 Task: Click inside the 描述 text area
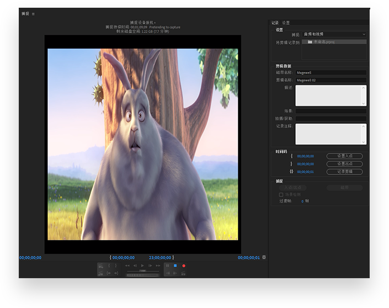click(x=328, y=95)
